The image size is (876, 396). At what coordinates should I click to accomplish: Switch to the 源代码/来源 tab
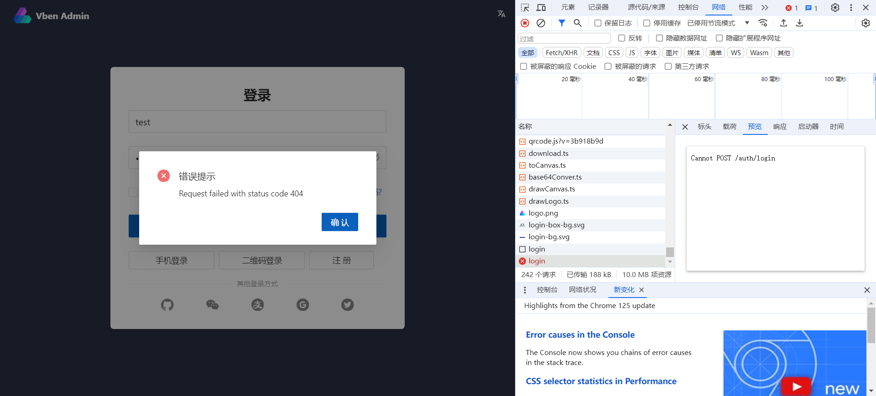[x=647, y=7]
